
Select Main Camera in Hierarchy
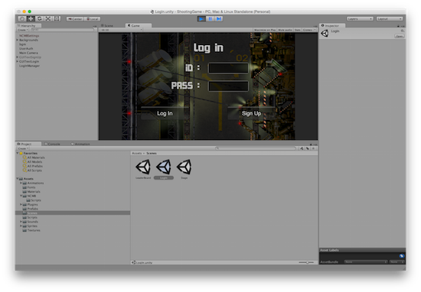(x=28, y=53)
